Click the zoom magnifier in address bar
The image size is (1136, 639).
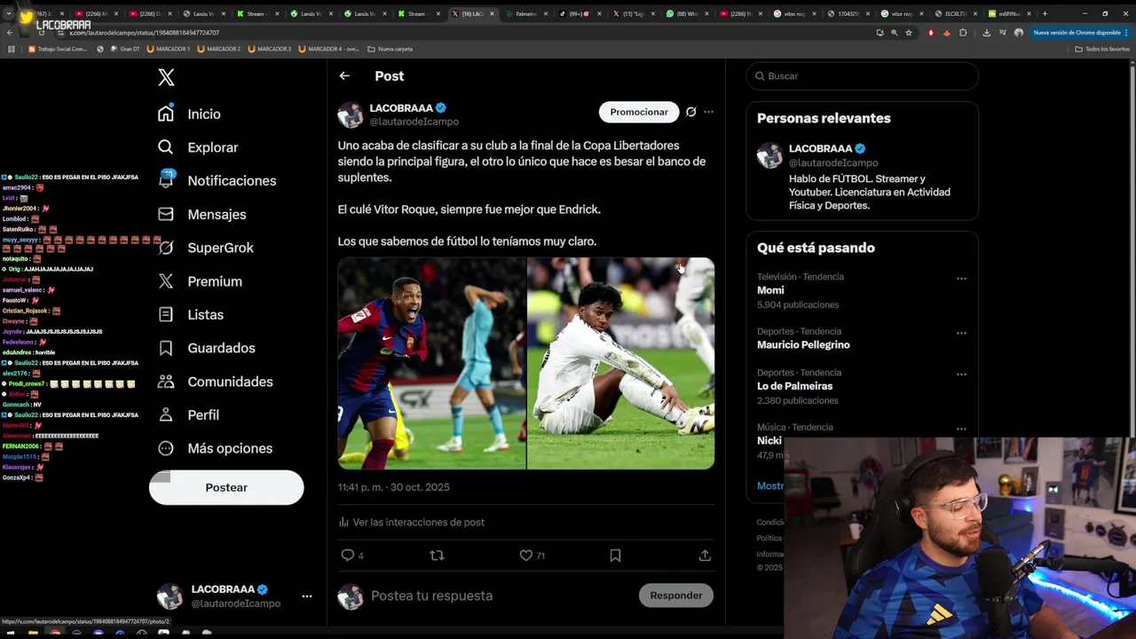pos(894,33)
